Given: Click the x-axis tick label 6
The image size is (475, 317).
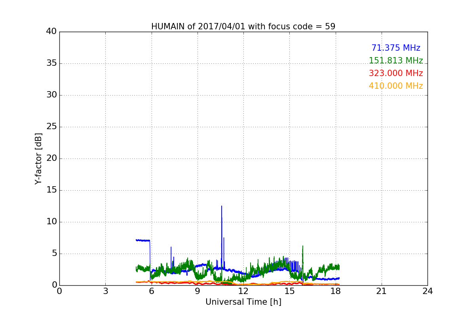Looking at the screenshot, I should (x=151, y=291).
